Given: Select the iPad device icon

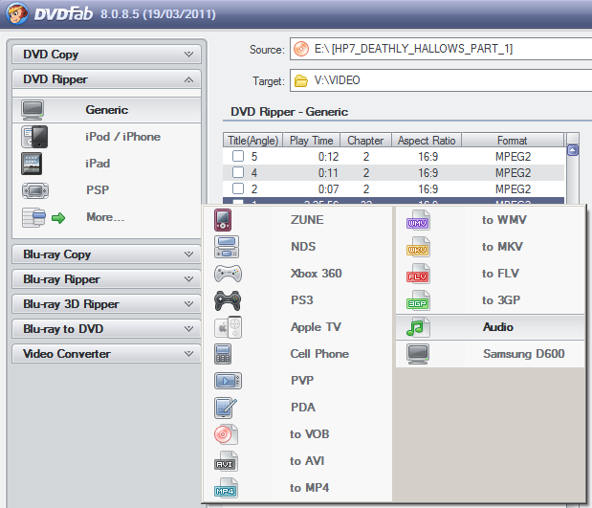Looking at the screenshot, I should [33, 164].
